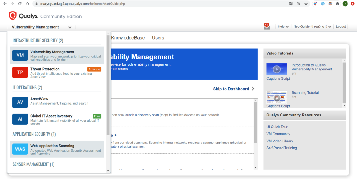357x183 pixels.
Task: Open Self-Paced Training link
Action: (281, 148)
